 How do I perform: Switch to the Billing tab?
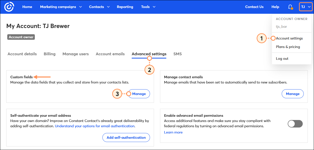point(50,54)
